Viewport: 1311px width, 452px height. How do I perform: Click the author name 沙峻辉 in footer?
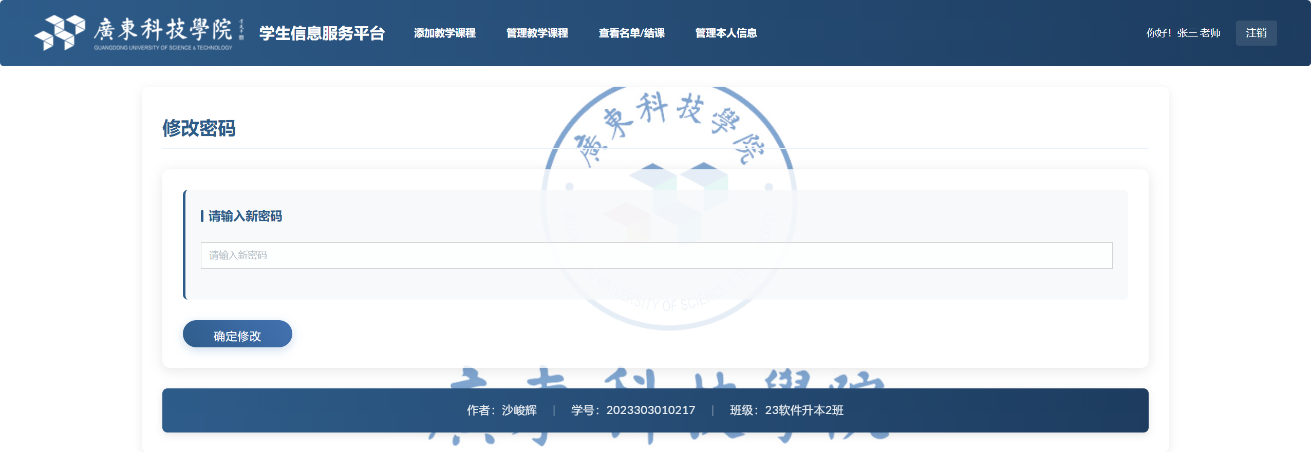[519, 410]
